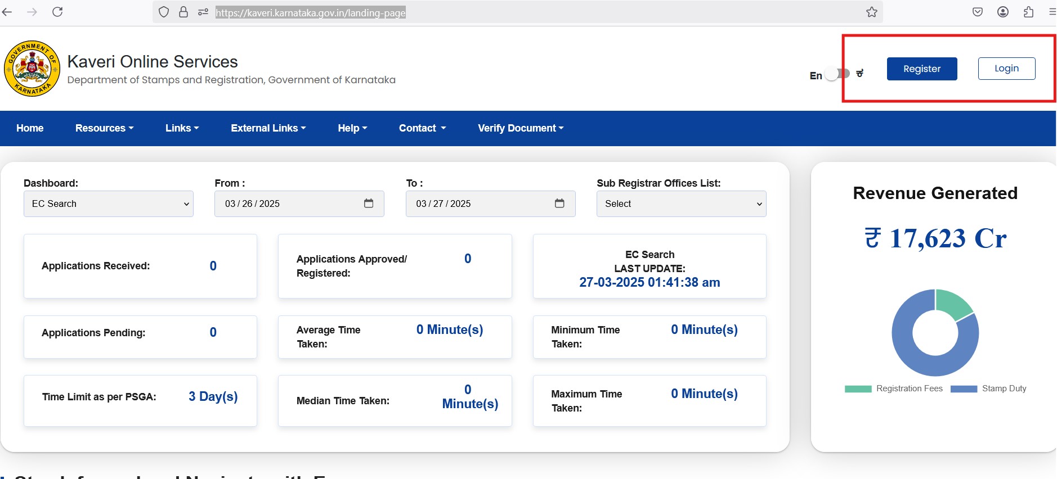Expand the Resources menu
This screenshot has height=479, width=1057.
pyautogui.click(x=105, y=128)
